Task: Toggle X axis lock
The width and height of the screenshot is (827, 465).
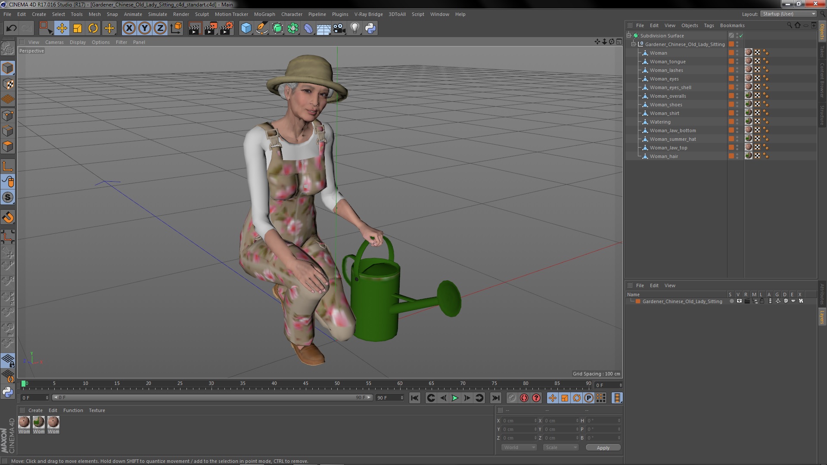Action: [x=129, y=28]
